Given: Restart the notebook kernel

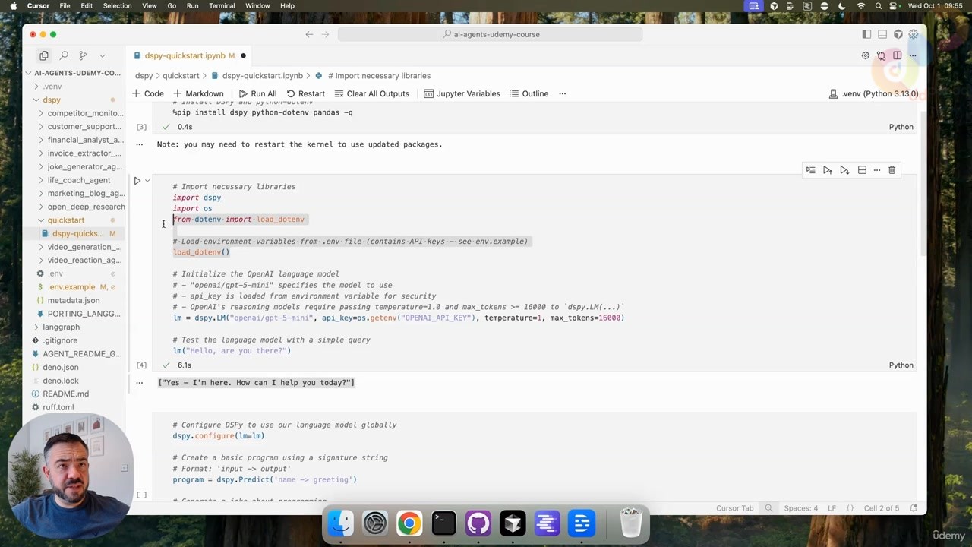Looking at the screenshot, I should coord(305,93).
